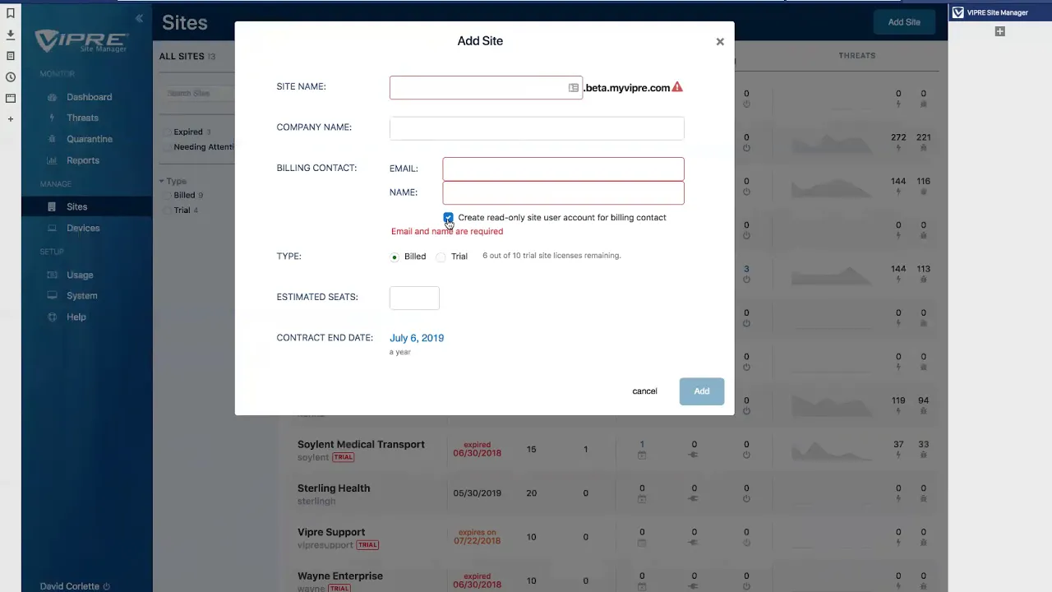This screenshot has width=1052, height=592.
Task: Click the Add button in dialog
Action: [x=702, y=391]
